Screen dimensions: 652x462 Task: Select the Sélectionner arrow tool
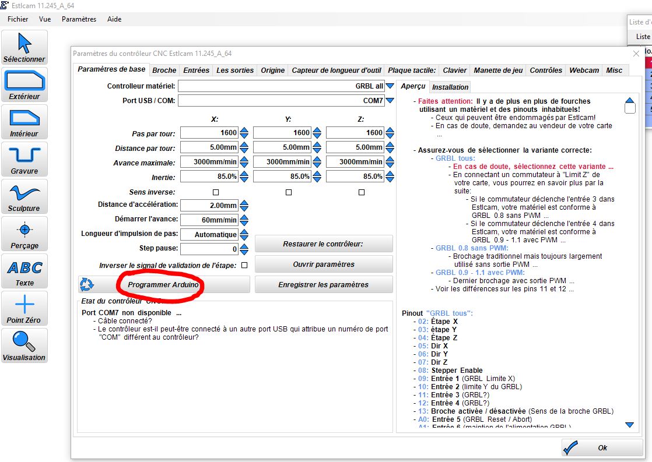(24, 47)
